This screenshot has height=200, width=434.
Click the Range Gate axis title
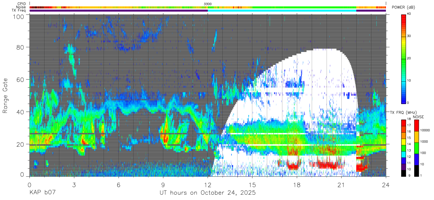point(5,96)
